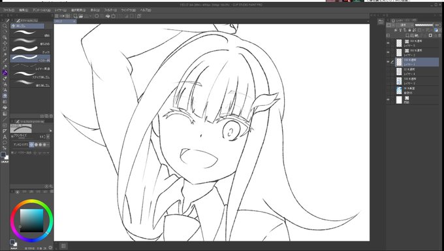Select the transparent color swatch below toolbar
The width and height of the screenshot is (444, 251).
(x=5, y=161)
